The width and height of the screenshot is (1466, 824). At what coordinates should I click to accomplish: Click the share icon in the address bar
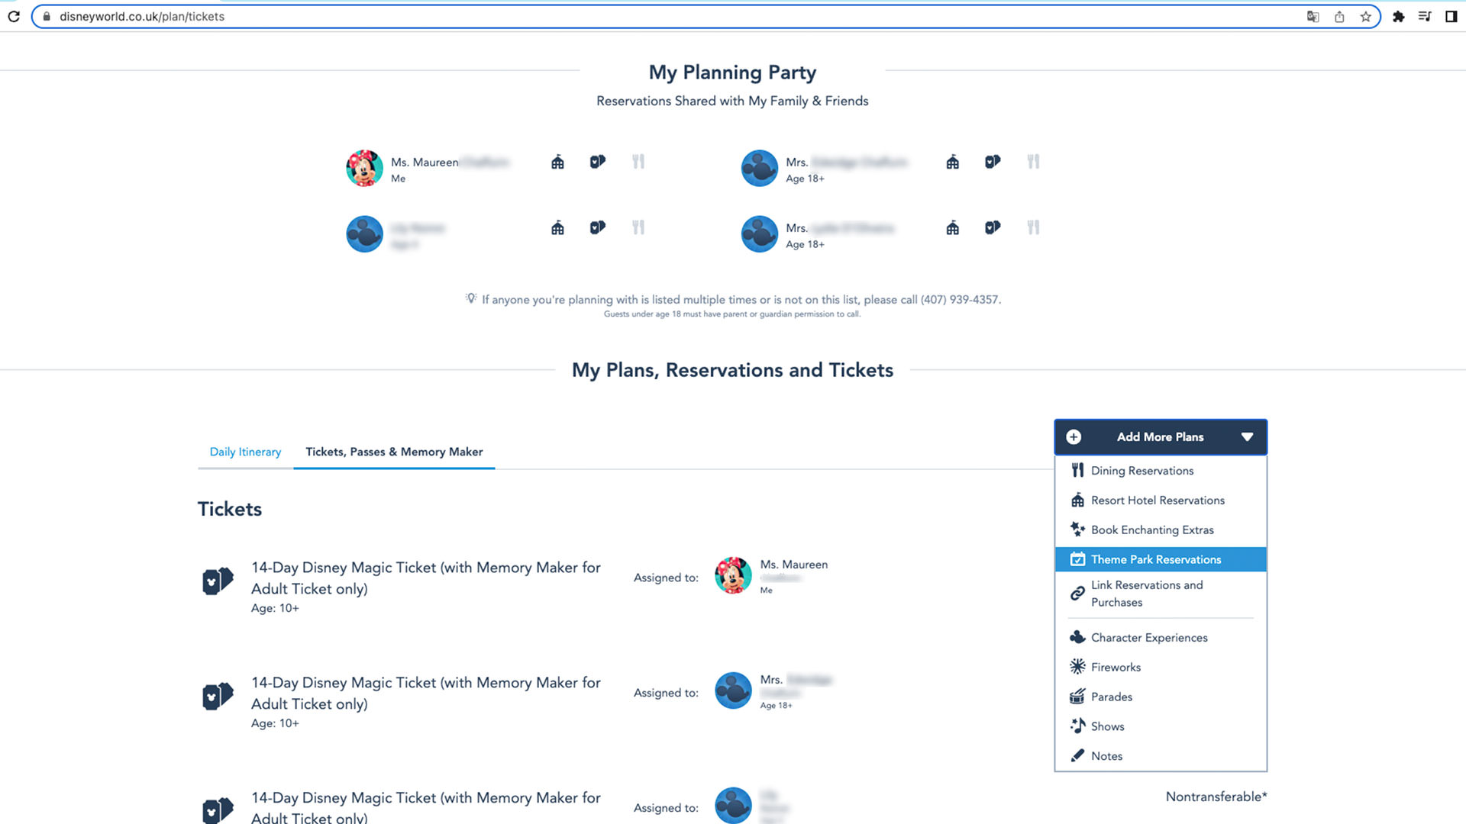coord(1339,17)
